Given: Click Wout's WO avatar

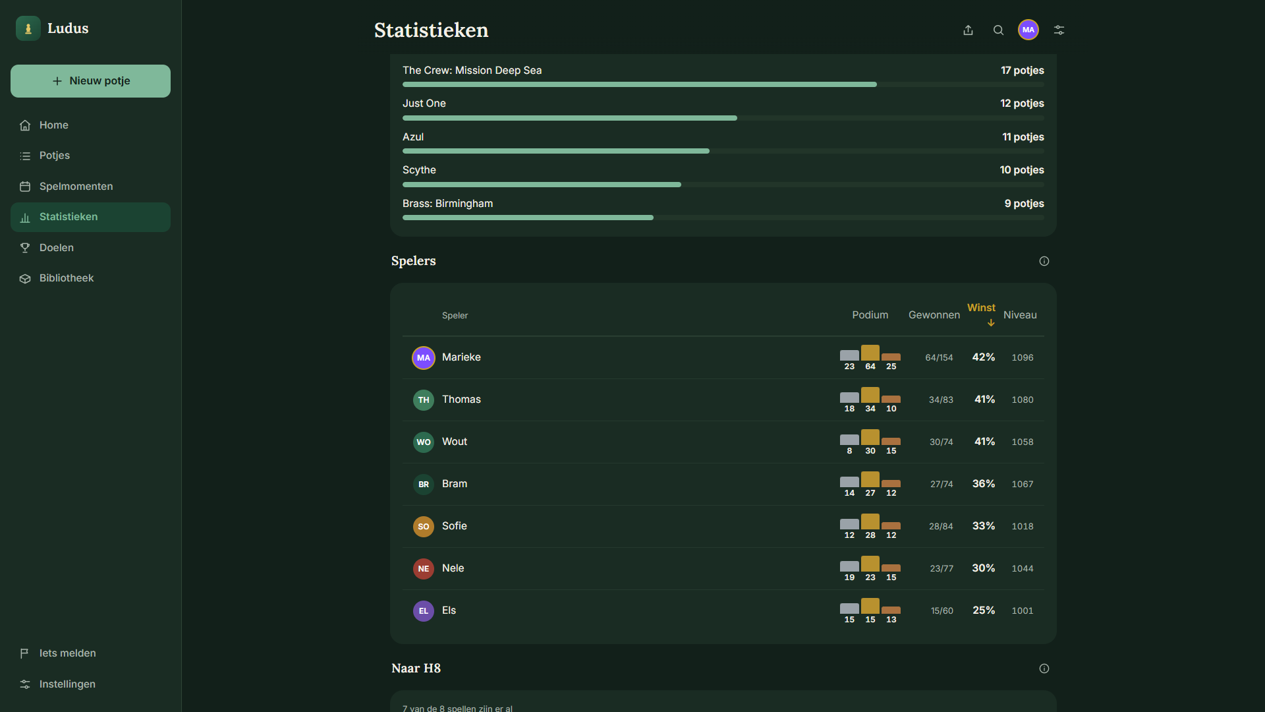Looking at the screenshot, I should click(x=424, y=442).
